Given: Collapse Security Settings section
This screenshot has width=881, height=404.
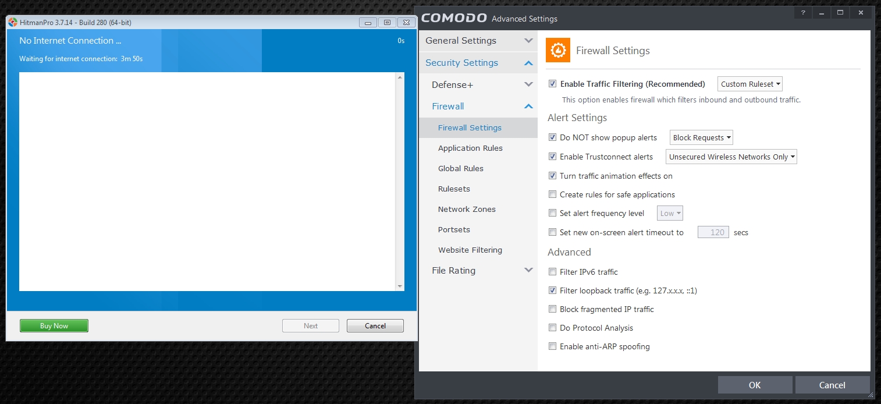Looking at the screenshot, I should (x=478, y=63).
